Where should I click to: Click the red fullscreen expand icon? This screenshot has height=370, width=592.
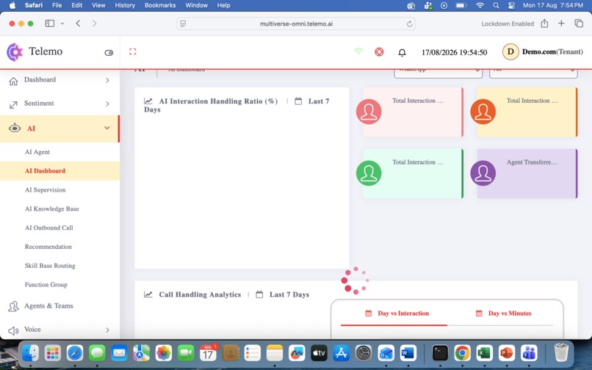pos(132,51)
